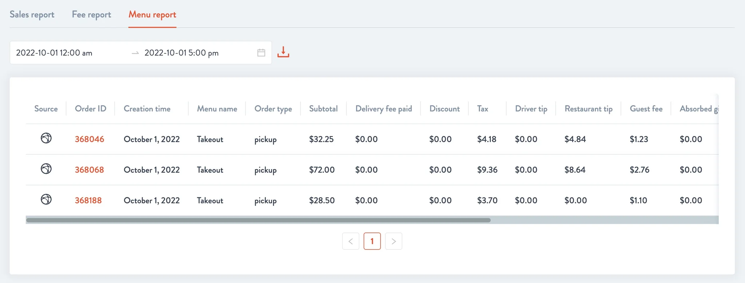Screen dimensions: 745x283
Task: Click the Source column header
Action: (x=46, y=109)
